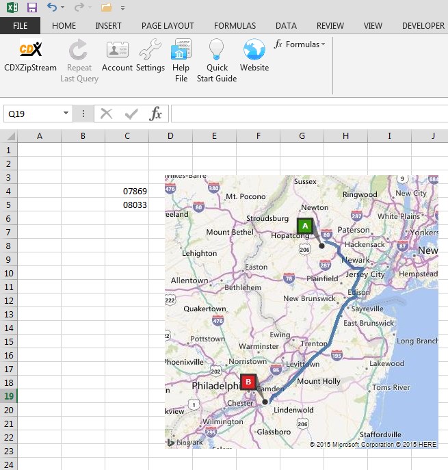
Task: Click the Toms River label on map
Action: (x=391, y=387)
